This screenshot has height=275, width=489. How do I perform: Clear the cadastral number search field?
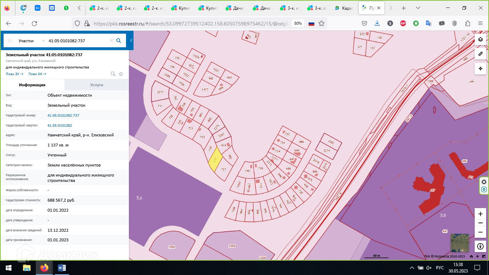111,41
